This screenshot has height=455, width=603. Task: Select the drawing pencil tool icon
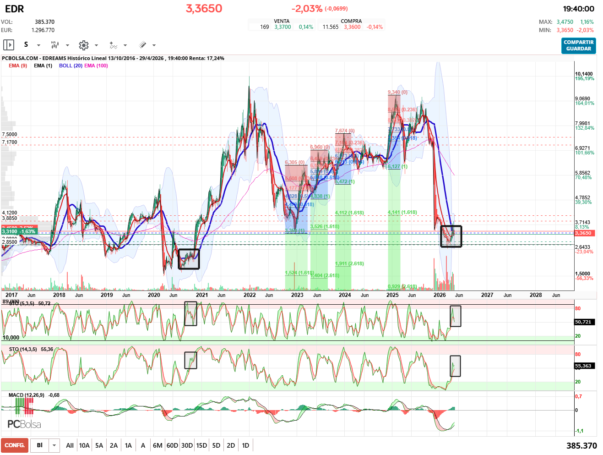click(142, 45)
